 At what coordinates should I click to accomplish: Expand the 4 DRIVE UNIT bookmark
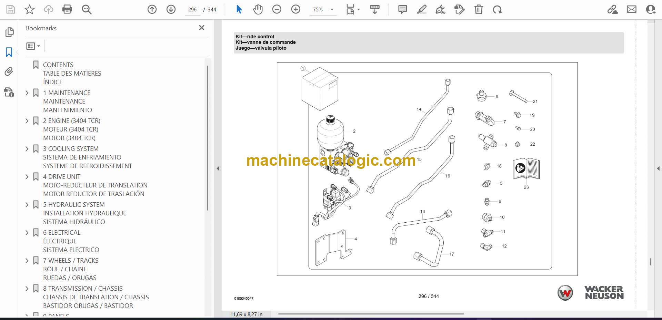[27, 177]
